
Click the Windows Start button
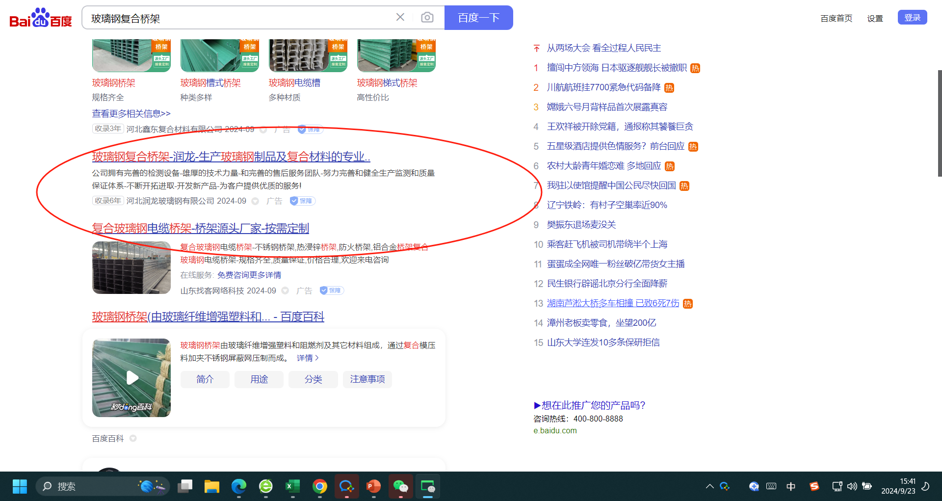20,486
